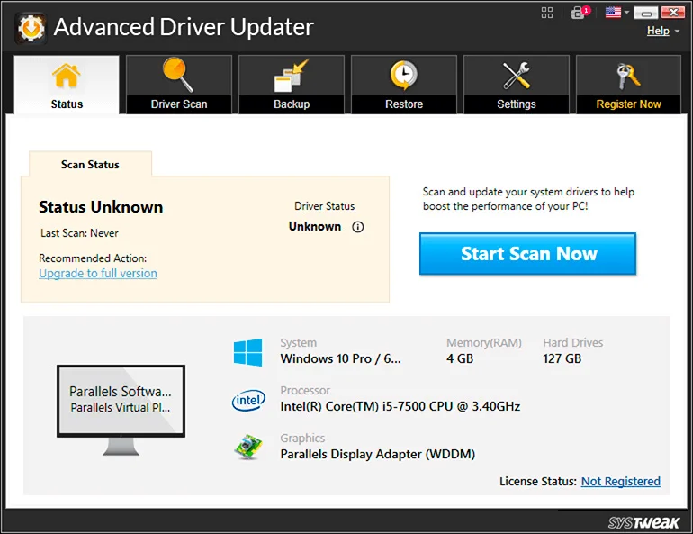Select the Status home tab
693x534 pixels.
pyautogui.click(x=67, y=86)
